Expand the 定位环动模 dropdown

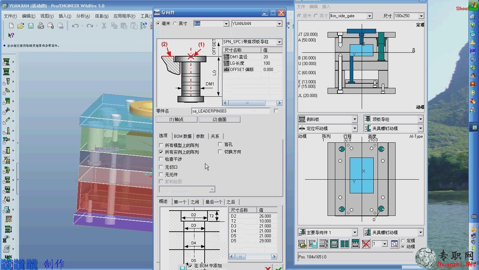click(355, 129)
